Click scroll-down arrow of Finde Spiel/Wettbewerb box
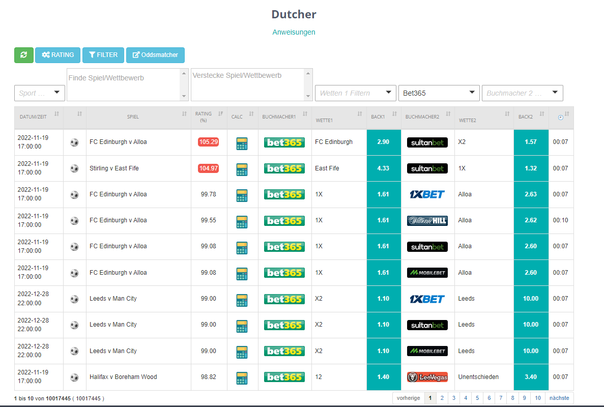This screenshot has width=604, height=407. pyautogui.click(x=184, y=96)
